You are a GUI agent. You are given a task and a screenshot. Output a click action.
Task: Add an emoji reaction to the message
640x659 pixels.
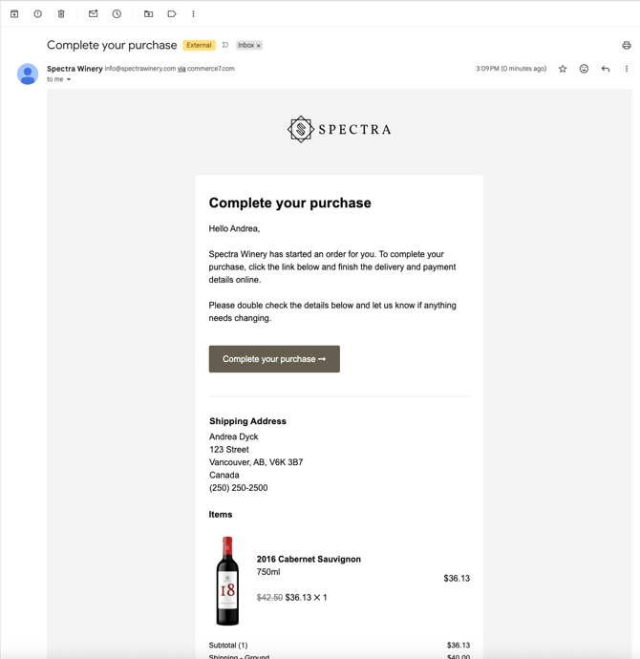coord(584,69)
